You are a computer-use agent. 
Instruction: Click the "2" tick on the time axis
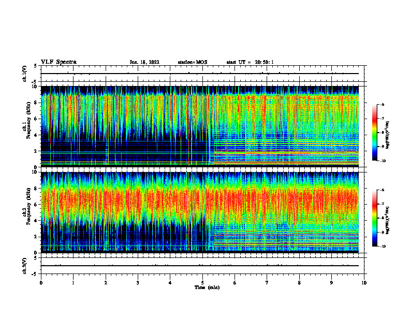(106, 283)
